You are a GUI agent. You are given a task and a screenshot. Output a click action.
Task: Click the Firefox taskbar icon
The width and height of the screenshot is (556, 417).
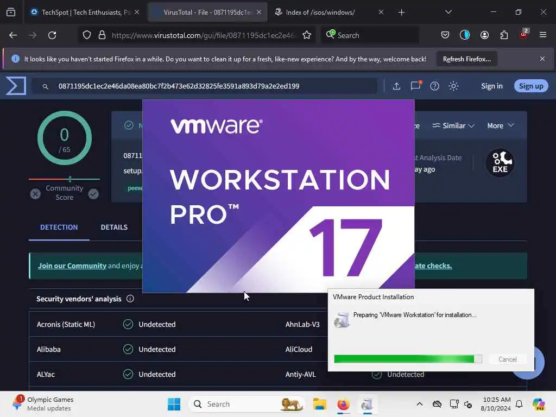click(x=343, y=404)
